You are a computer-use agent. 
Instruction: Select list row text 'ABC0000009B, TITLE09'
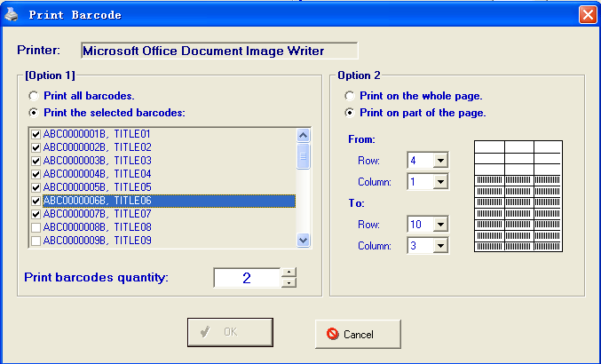point(97,241)
